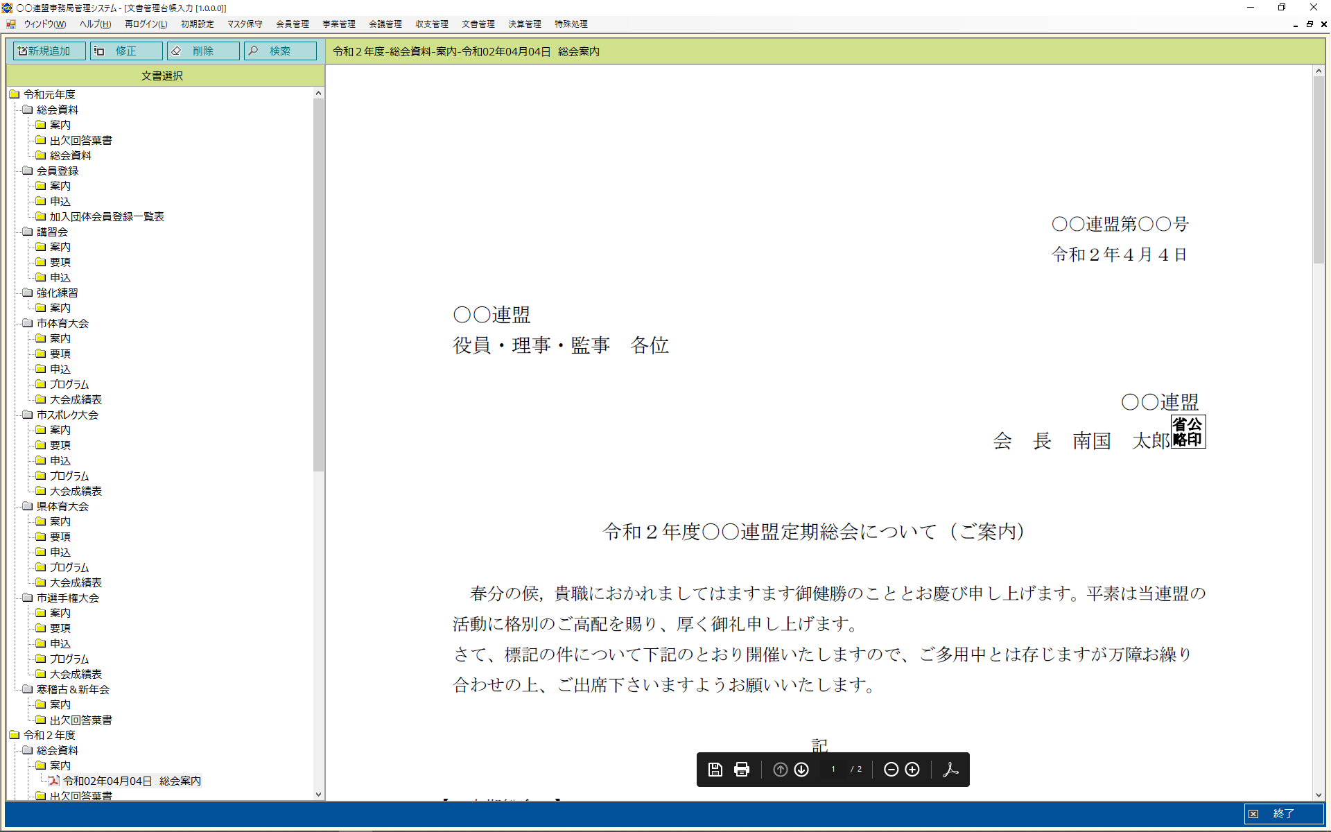Screen dimensions: 1331x832
Task: Print the document via the printer icon
Action: pyautogui.click(x=742, y=770)
